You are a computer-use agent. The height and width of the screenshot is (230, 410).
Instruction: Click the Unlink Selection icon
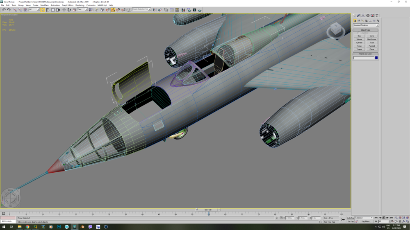point(20,10)
